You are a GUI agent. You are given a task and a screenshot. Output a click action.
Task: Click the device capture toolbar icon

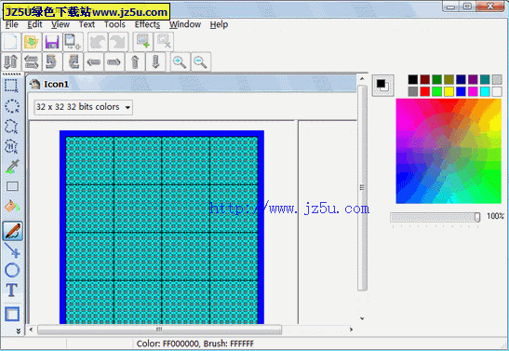[73, 42]
